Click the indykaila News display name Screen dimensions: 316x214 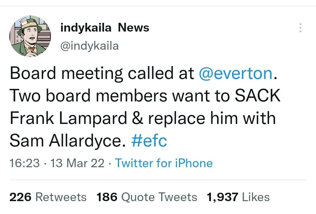tap(104, 28)
